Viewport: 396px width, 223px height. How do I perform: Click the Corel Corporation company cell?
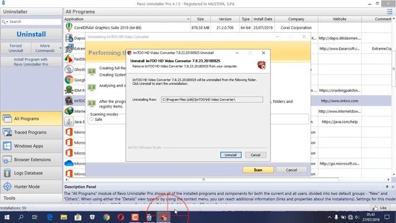coord(296,27)
